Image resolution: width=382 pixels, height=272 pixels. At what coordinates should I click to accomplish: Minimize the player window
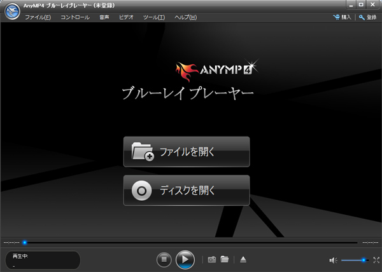pos(351,4)
